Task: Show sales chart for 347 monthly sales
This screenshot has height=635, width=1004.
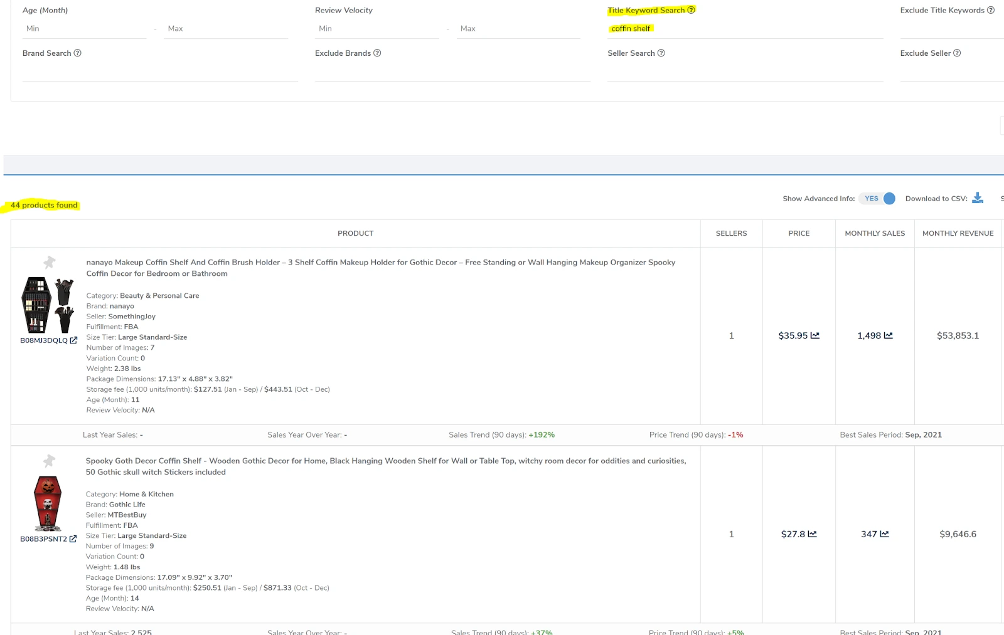Action: 885,534
